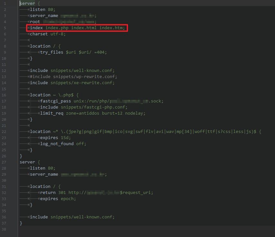Image resolution: width=275 pixels, height=237 pixels.
Task: Click line number 27 in the gutter
Action: tap(4, 162)
